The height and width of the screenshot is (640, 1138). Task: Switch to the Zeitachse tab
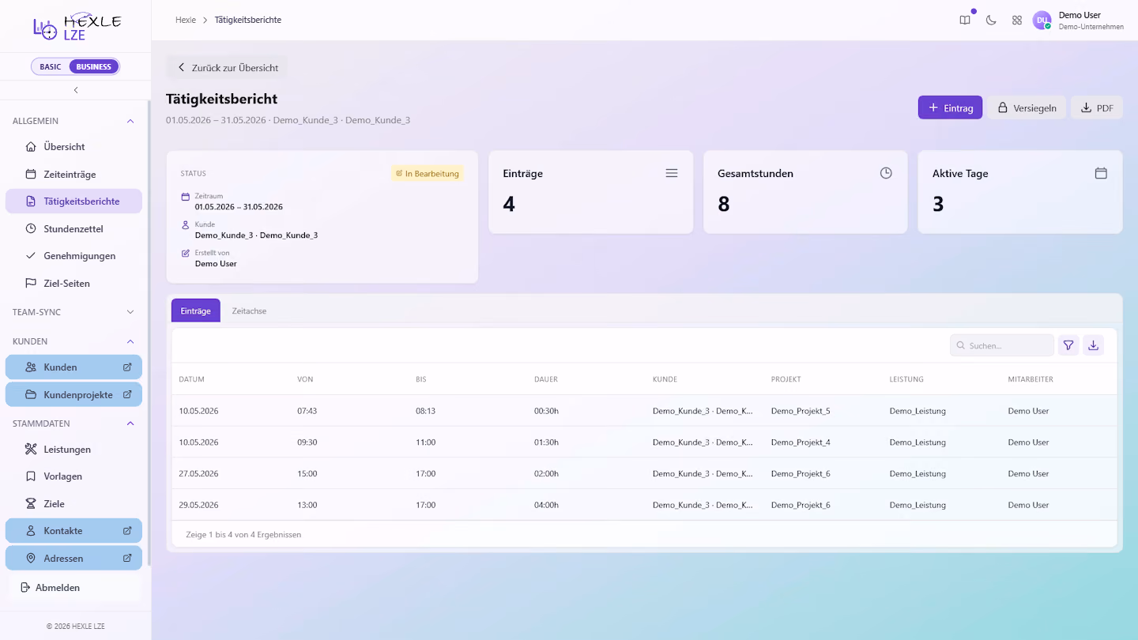coord(249,311)
